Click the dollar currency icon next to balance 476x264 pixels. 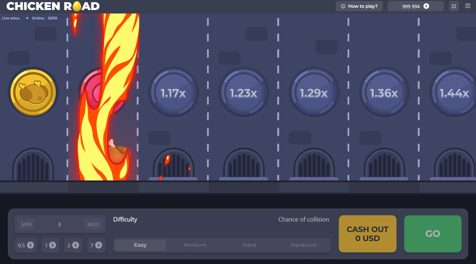click(x=426, y=6)
